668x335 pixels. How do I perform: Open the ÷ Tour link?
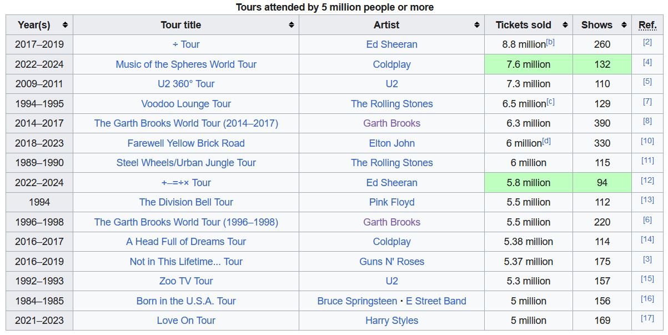(186, 44)
